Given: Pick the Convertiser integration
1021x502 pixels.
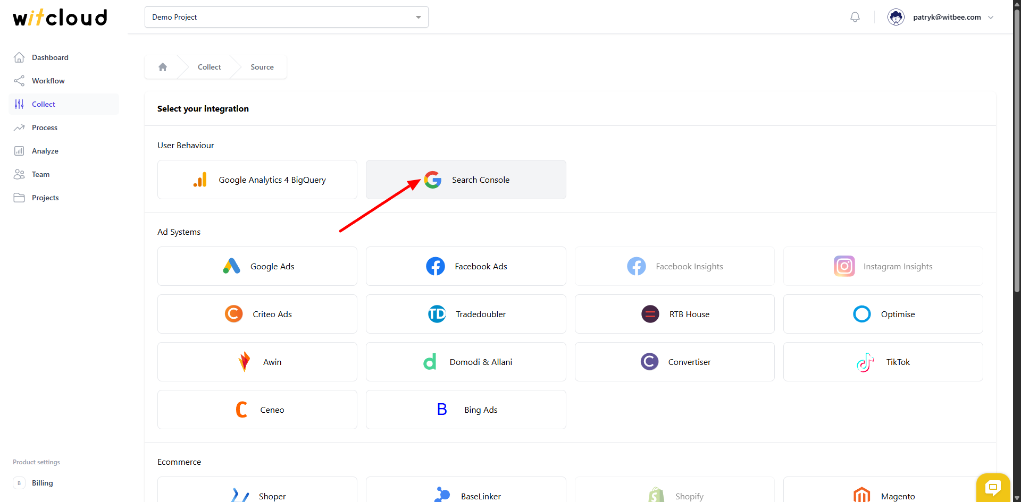Looking at the screenshot, I should tap(675, 362).
